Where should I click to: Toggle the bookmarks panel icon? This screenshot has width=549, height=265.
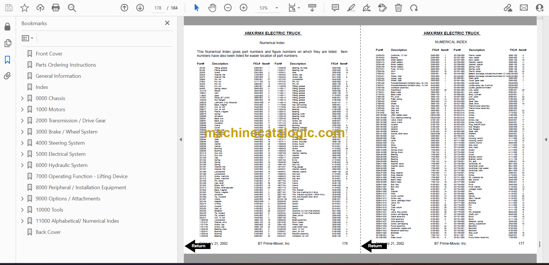pos(8,60)
